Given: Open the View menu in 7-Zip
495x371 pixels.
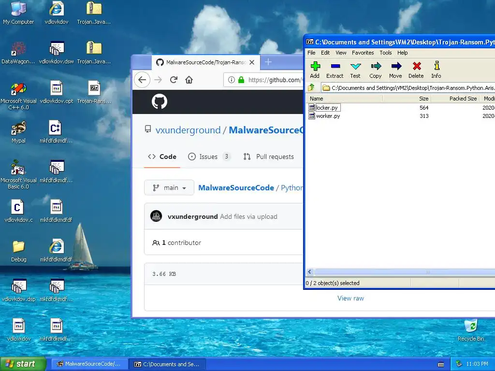Looking at the screenshot, I should (341, 53).
